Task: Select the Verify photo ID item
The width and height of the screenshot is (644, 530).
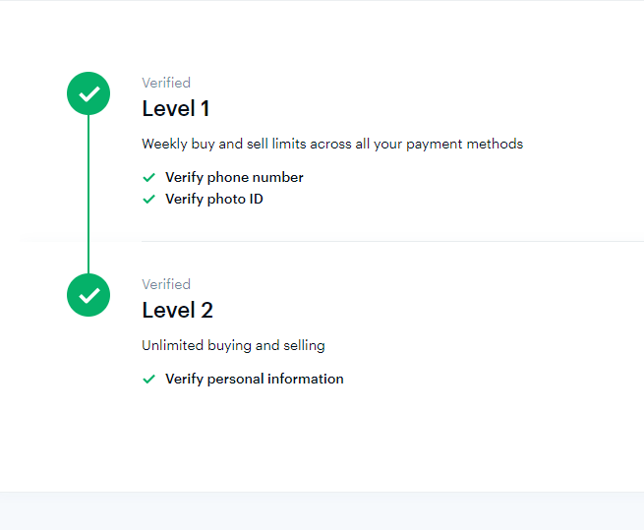Action: coord(213,200)
